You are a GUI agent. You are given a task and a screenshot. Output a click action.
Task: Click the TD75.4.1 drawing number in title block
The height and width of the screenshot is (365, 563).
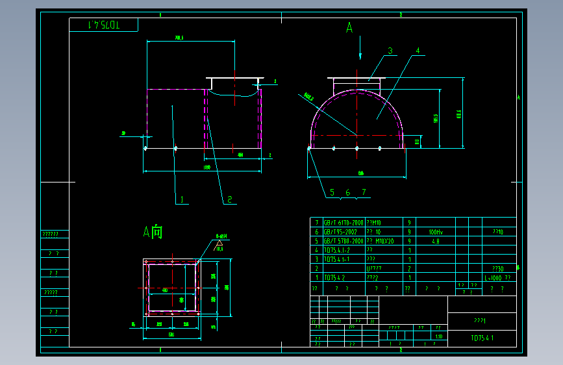click(482, 338)
